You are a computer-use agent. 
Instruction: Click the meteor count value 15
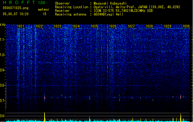[44, 14]
